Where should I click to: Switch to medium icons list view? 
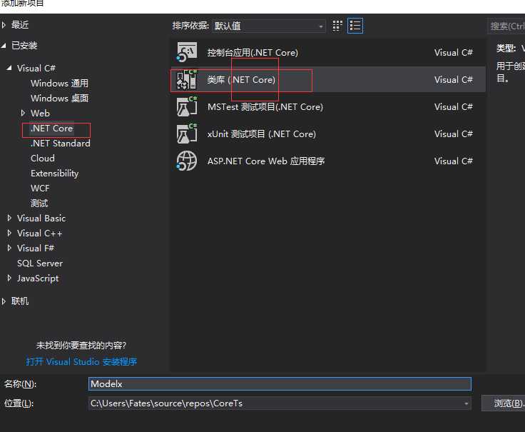click(355, 26)
